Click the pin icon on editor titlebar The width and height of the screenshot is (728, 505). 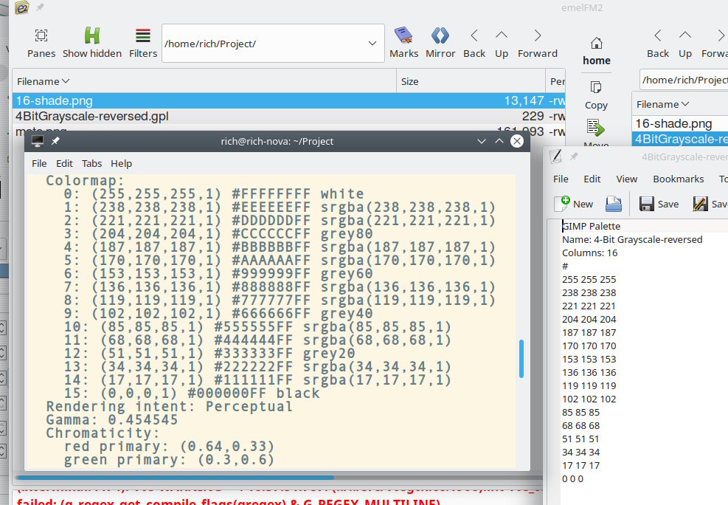click(x=574, y=157)
